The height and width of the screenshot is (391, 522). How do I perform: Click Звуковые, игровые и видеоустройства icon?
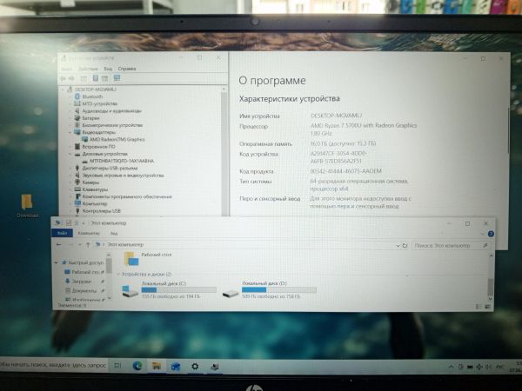[77, 176]
